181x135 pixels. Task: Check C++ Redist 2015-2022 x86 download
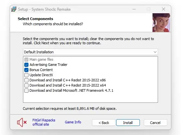click(26, 80)
